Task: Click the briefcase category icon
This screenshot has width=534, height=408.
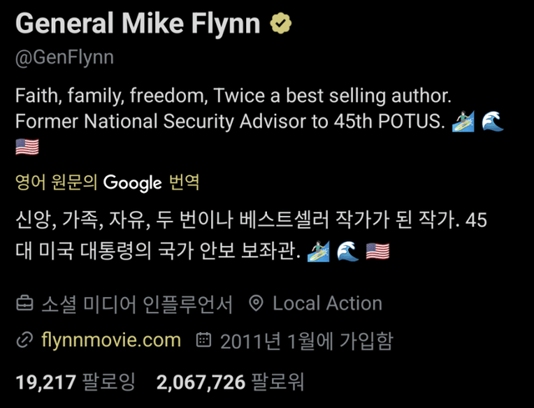Action: 25,304
